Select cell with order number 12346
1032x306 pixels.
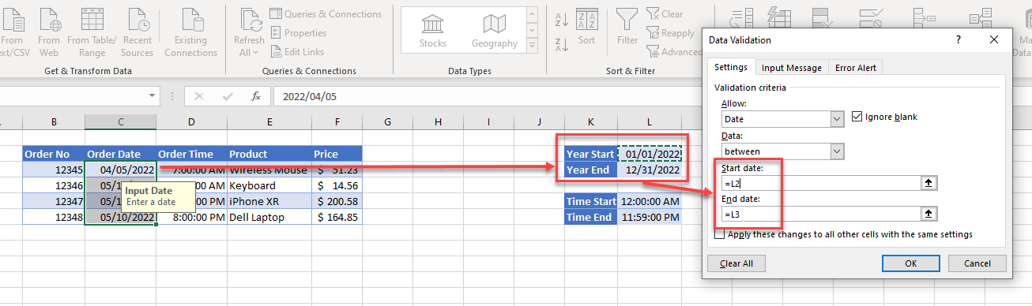(53, 185)
